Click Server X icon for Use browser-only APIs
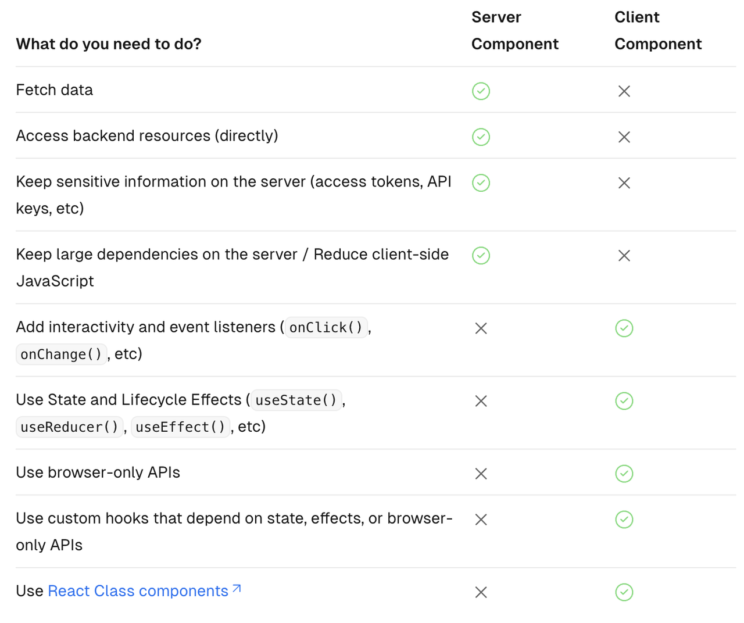Viewport: 744px width, 623px height. (481, 474)
